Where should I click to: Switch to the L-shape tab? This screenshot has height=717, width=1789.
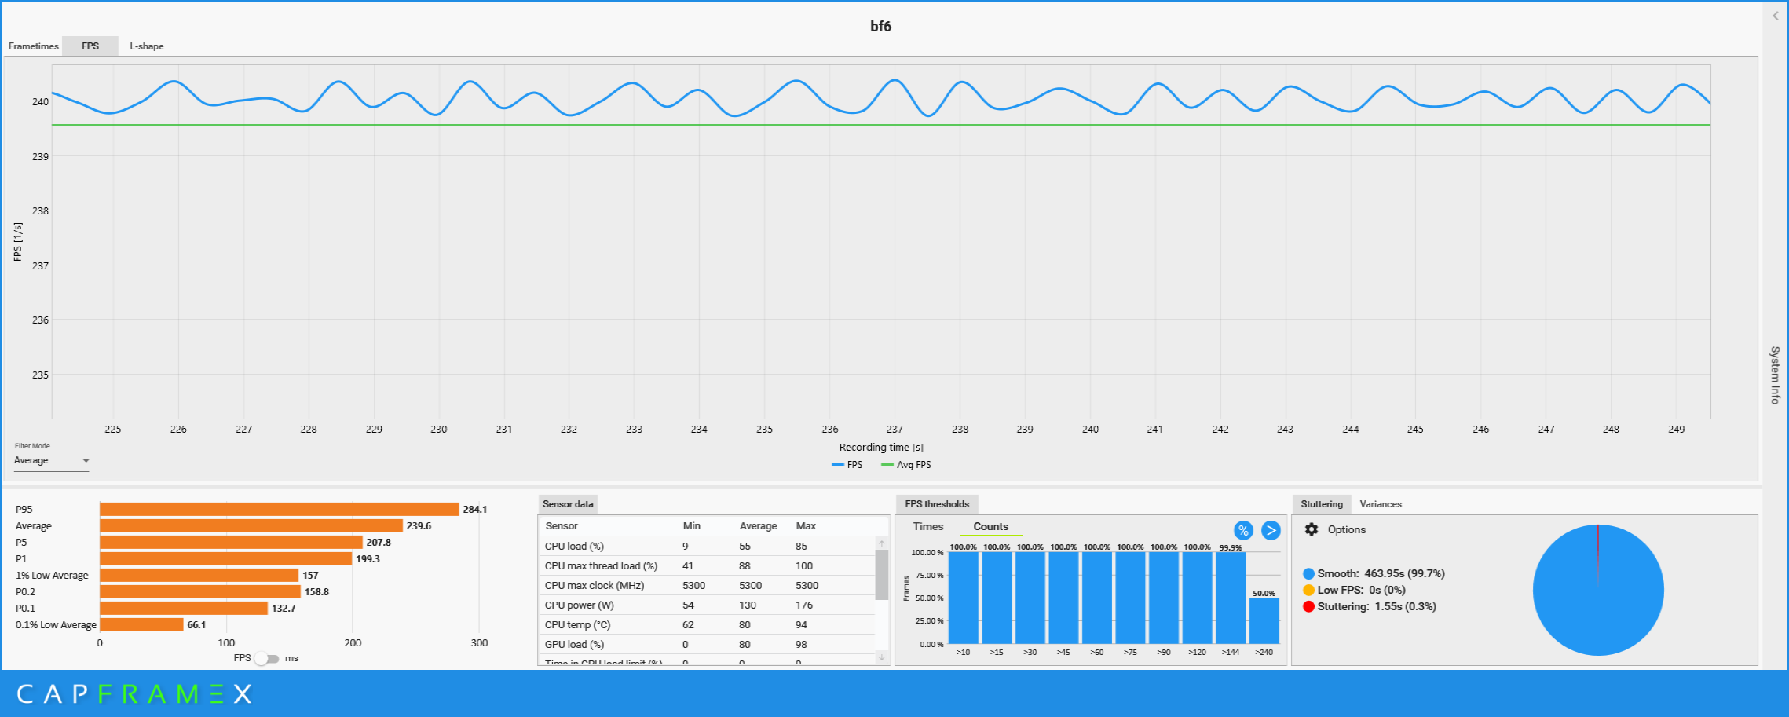point(147,46)
